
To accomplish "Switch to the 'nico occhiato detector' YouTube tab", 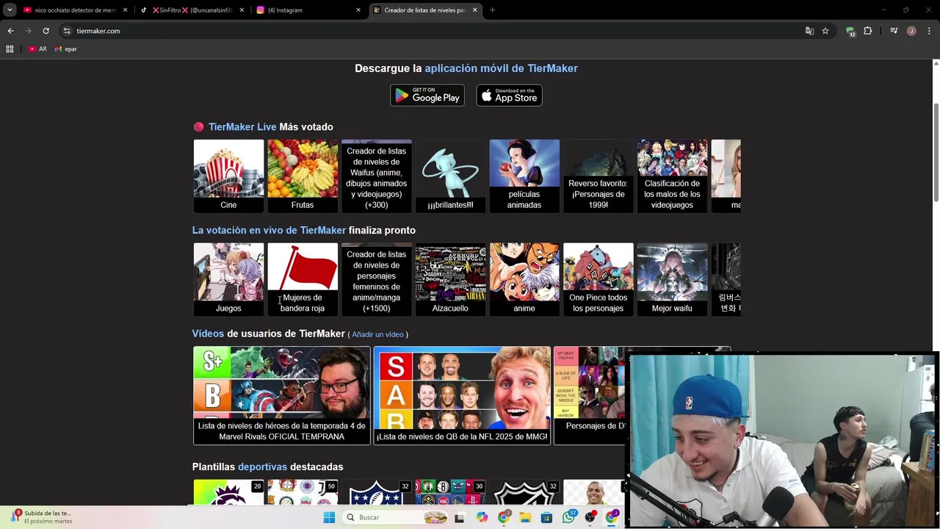I will click(x=76, y=10).
